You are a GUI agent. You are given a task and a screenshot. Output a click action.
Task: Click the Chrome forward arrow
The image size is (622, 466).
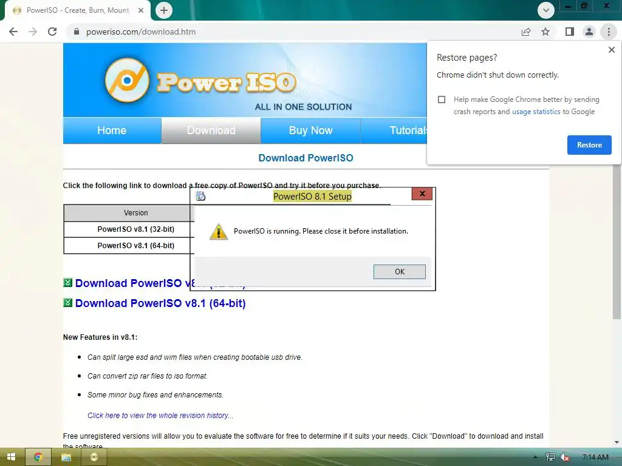(33, 32)
